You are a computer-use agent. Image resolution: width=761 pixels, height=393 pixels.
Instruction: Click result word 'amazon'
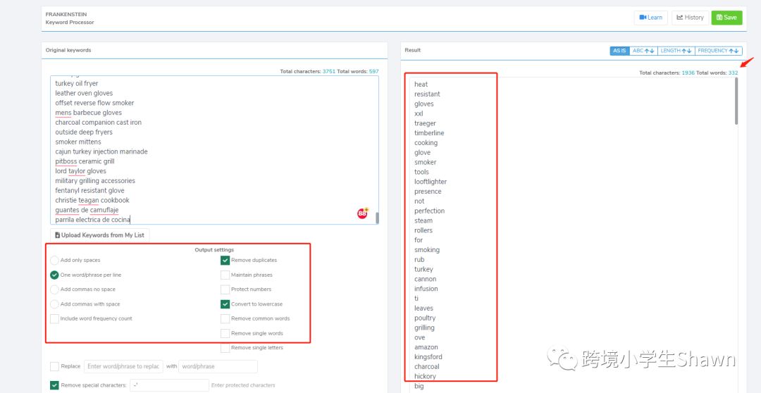tap(426, 347)
